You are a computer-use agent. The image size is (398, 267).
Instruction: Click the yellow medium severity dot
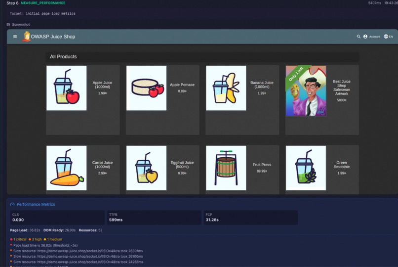[x=45, y=239]
